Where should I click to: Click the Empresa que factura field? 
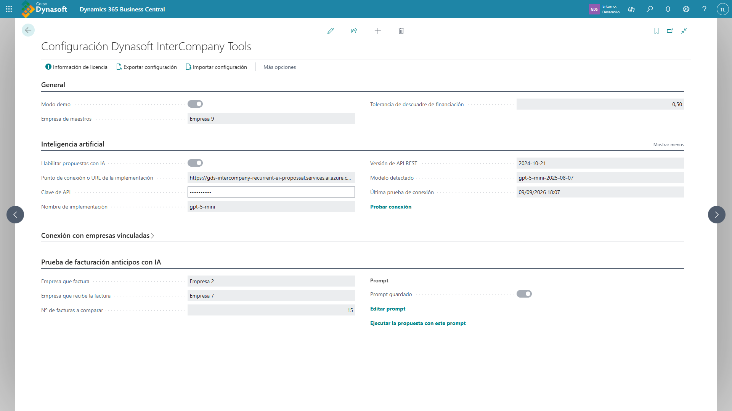[271, 281]
